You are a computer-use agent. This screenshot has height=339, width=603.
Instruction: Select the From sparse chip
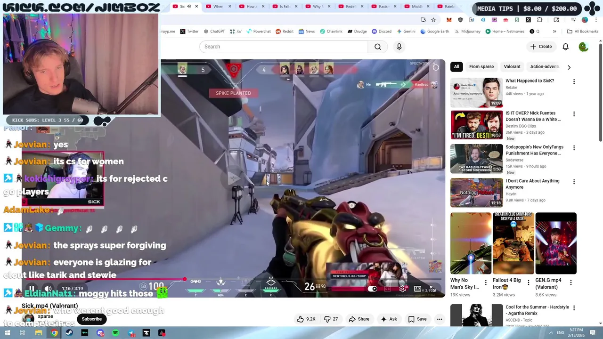point(481,67)
